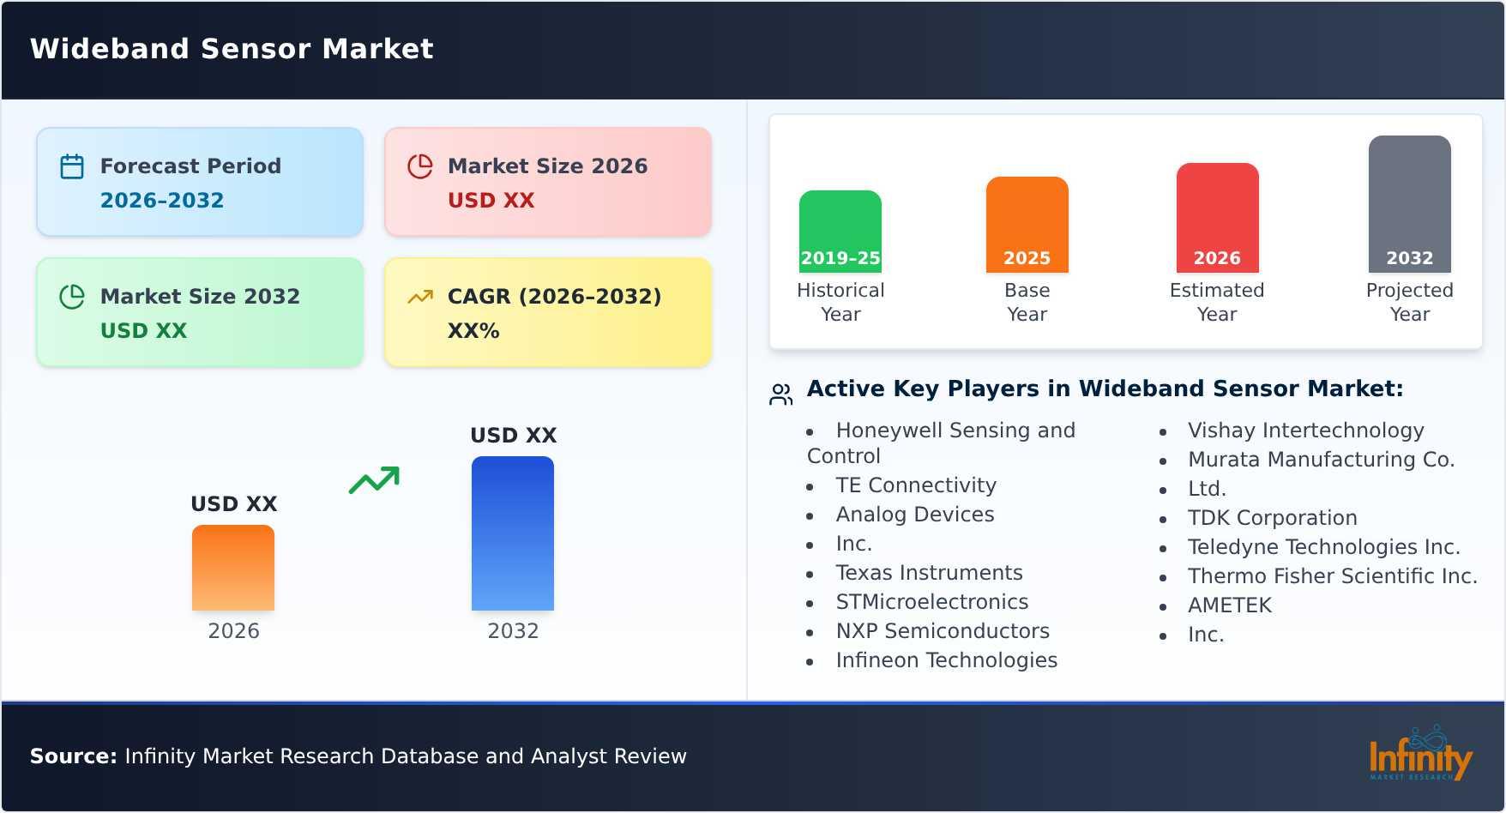Click the Market Size 2026 heading text

pyautogui.click(x=547, y=166)
